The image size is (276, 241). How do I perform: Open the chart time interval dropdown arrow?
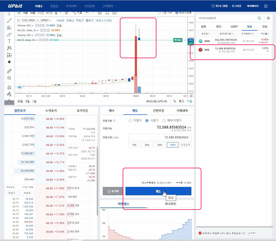[60, 13]
